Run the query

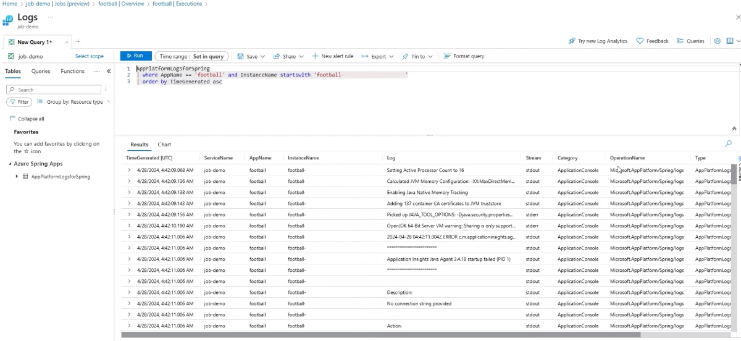[135, 56]
